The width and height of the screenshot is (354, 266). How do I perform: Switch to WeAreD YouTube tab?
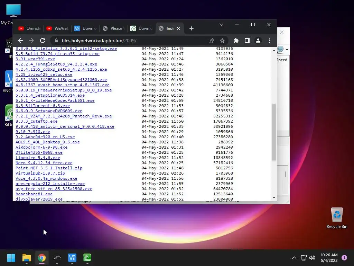pos(57,28)
